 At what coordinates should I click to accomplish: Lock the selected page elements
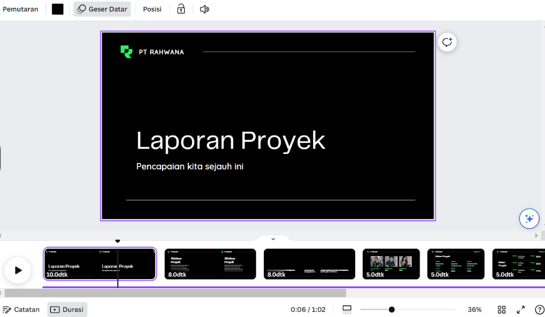[181, 9]
